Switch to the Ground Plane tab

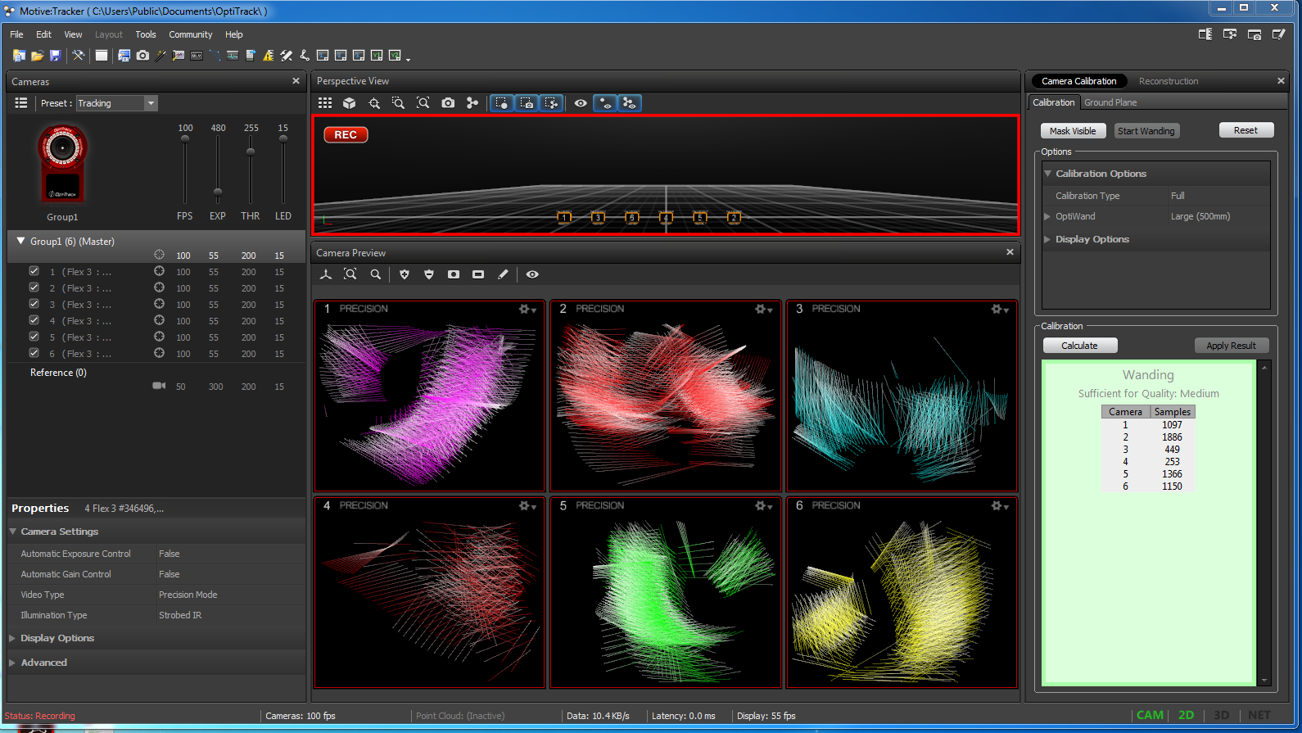[1110, 102]
